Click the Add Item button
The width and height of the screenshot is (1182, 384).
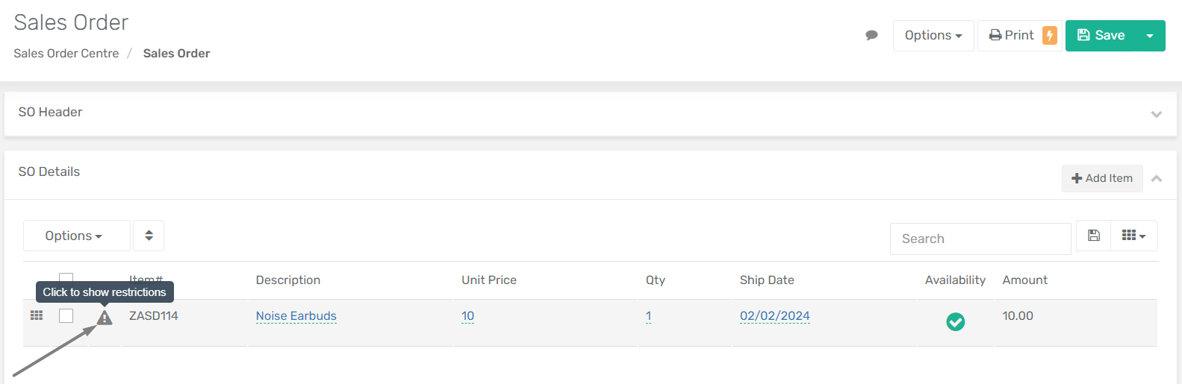click(x=1102, y=178)
